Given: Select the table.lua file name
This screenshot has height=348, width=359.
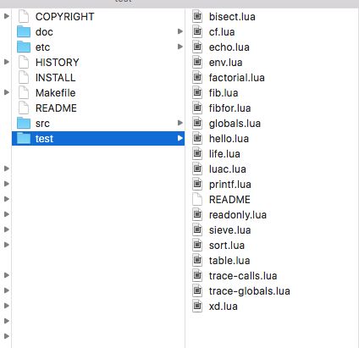Looking at the screenshot, I should [229, 261].
